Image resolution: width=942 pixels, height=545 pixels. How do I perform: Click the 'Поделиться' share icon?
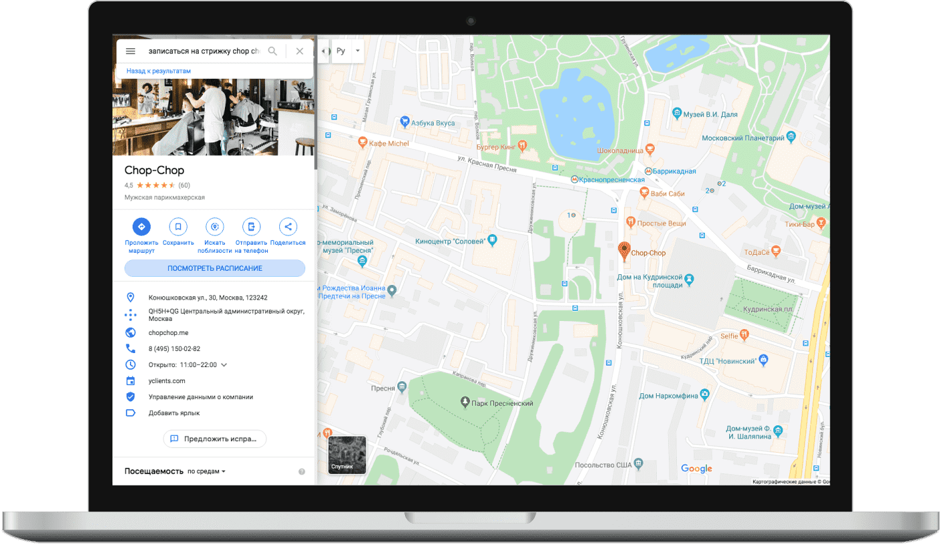[288, 227]
